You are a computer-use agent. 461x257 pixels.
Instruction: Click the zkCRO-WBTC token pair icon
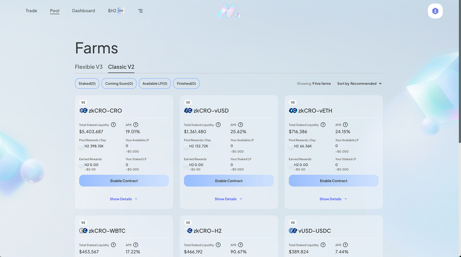83,231
